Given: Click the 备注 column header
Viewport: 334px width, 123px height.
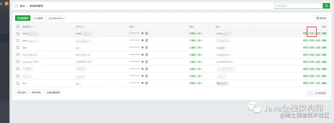Looking at the screenshot, I should click(x=218, y=27).
